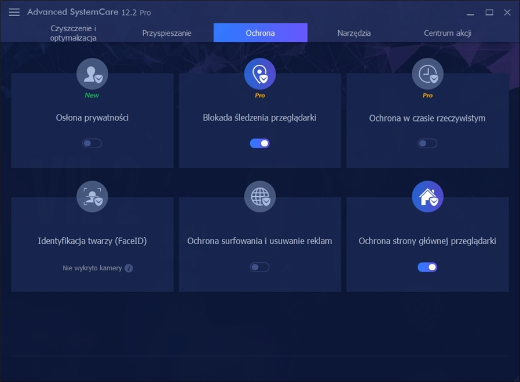Click the info icon beside Nie wykryto kamery
Screen dimensions: 520x382
pos(129,268)
